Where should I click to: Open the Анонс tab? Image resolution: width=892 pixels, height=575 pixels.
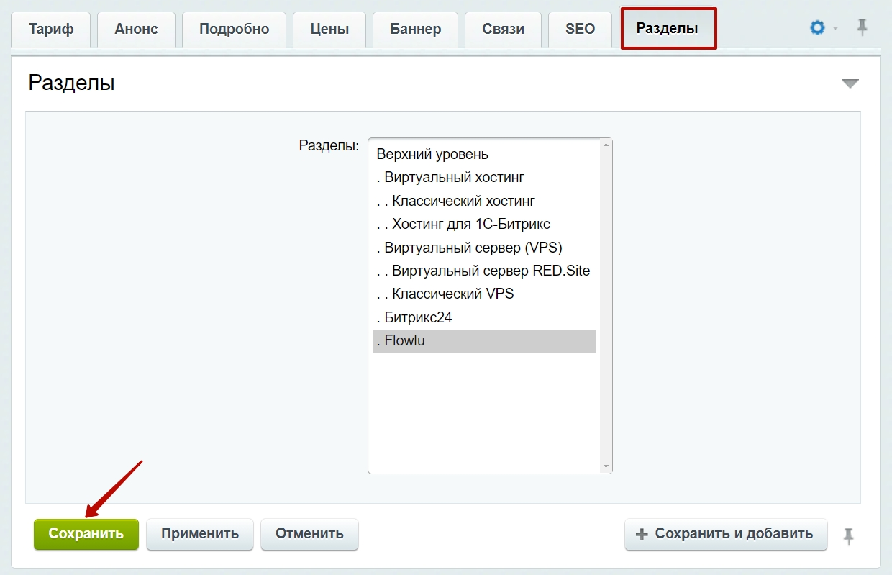pos(136,30)
